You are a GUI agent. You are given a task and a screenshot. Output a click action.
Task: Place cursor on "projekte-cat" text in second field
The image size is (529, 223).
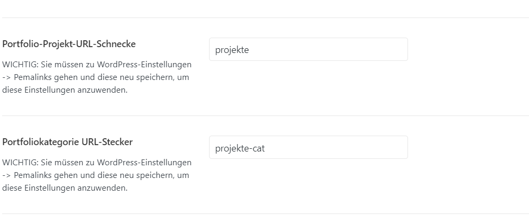(x=240, y=148)
